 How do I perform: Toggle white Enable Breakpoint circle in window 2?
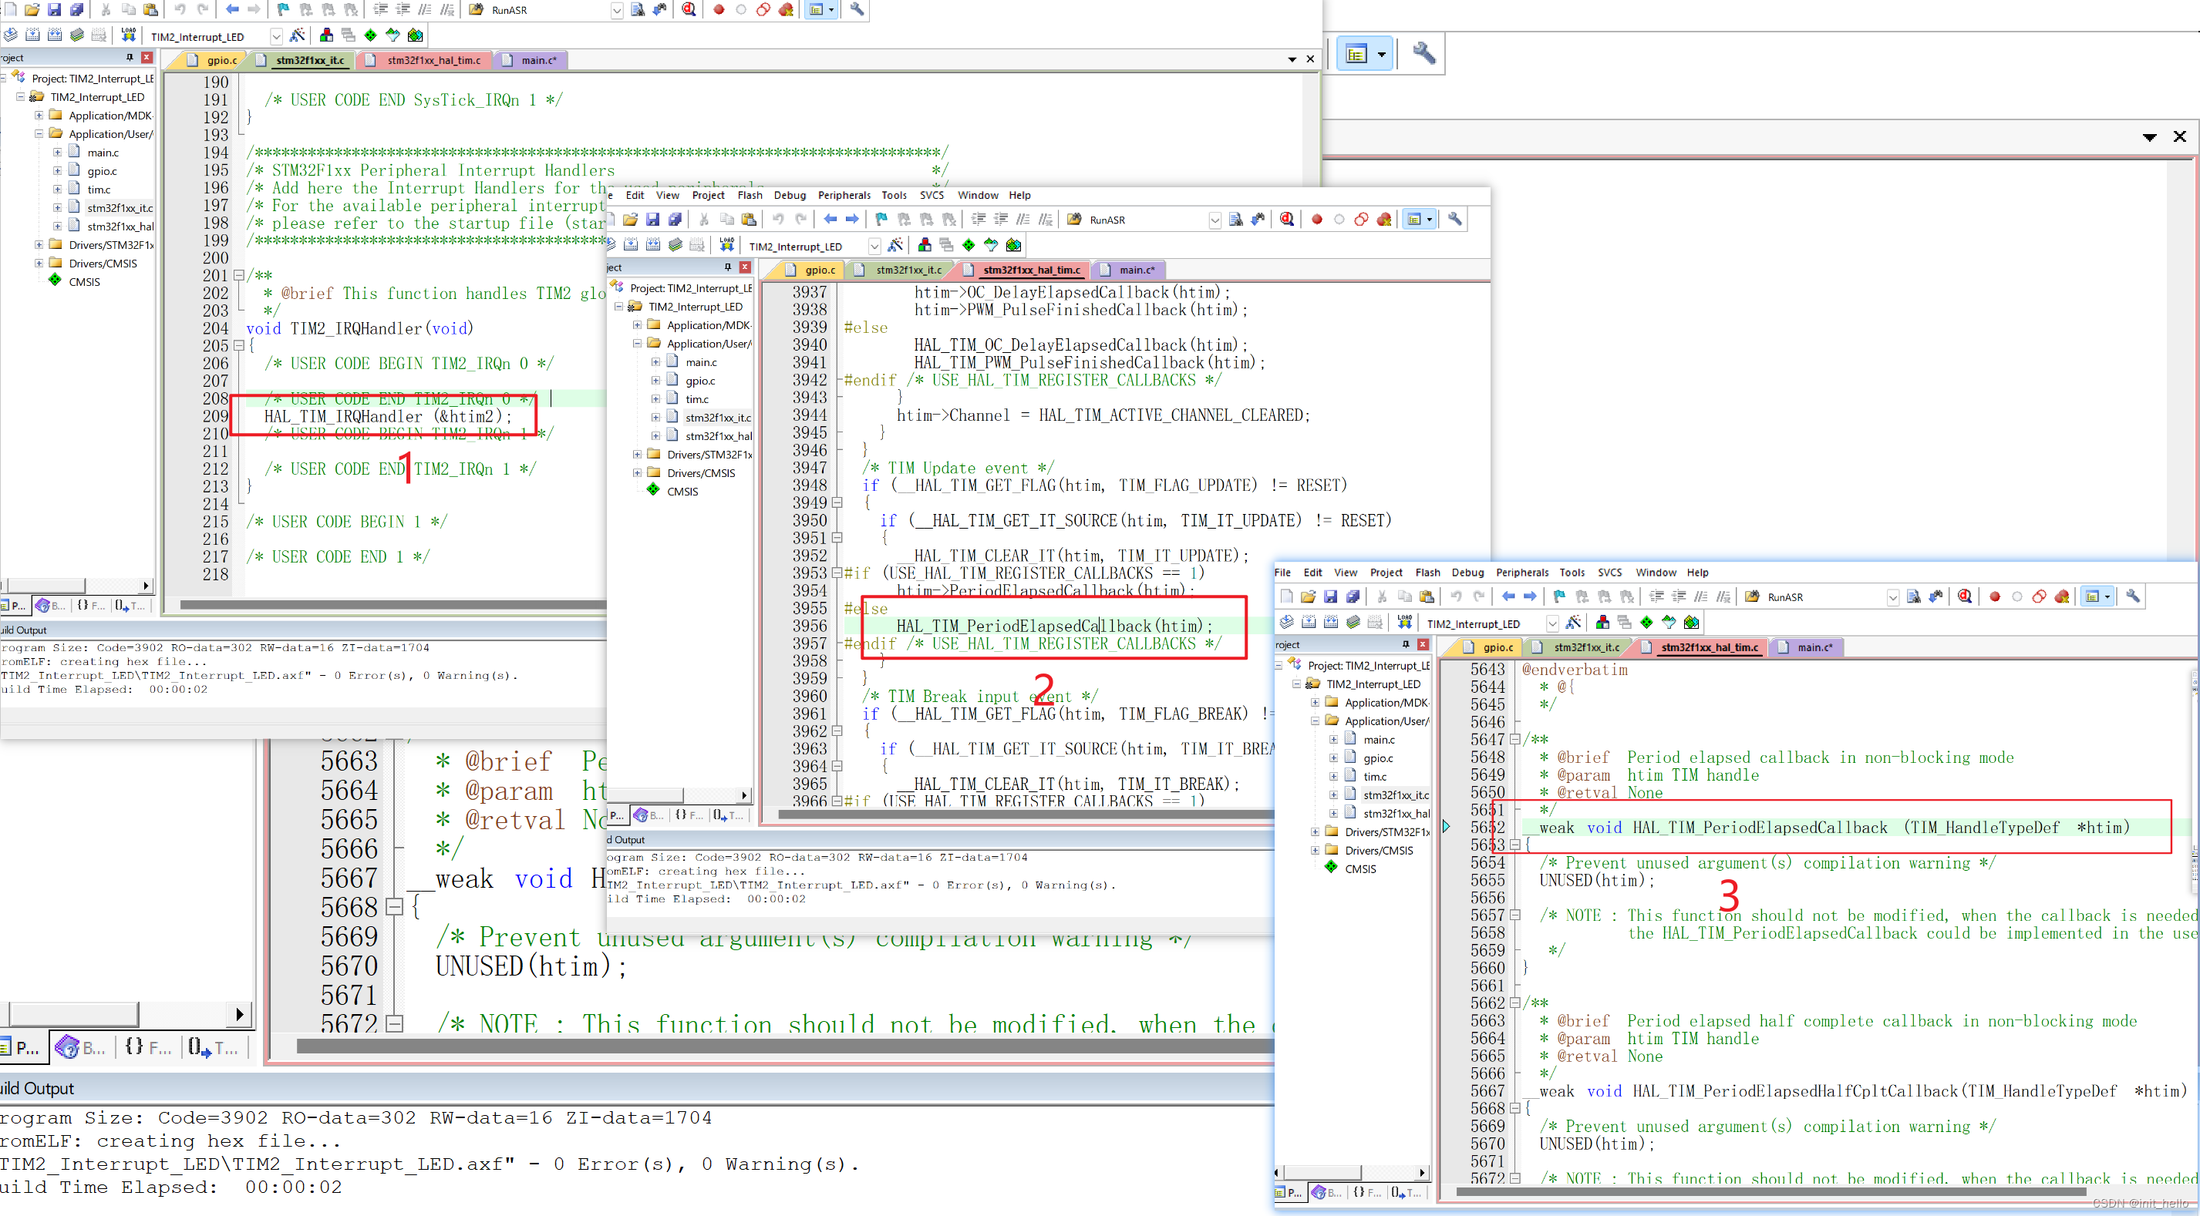[1339, 220]
